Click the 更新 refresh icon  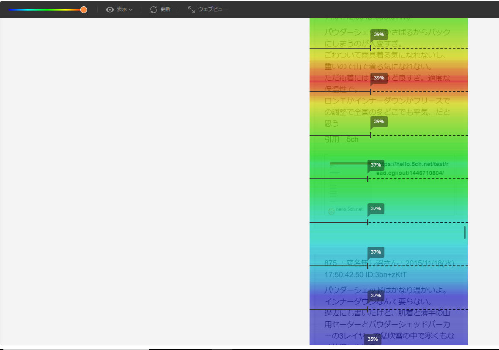click(x=154, y=9)
